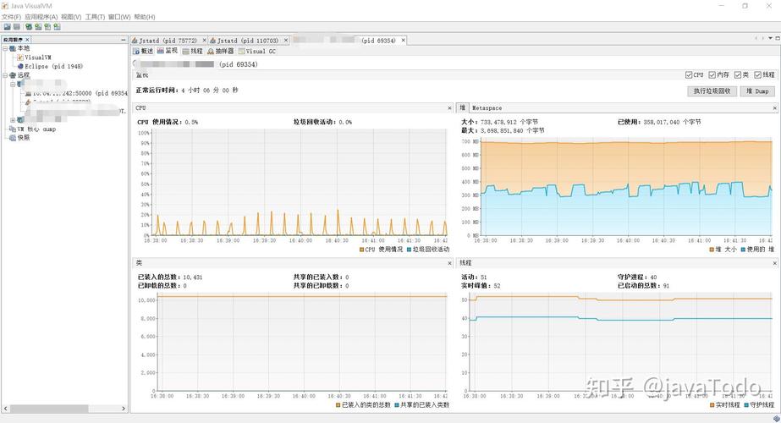Click right arrow of applications panel scrollbar
The image size is (781, 423).
click(124, 409)
